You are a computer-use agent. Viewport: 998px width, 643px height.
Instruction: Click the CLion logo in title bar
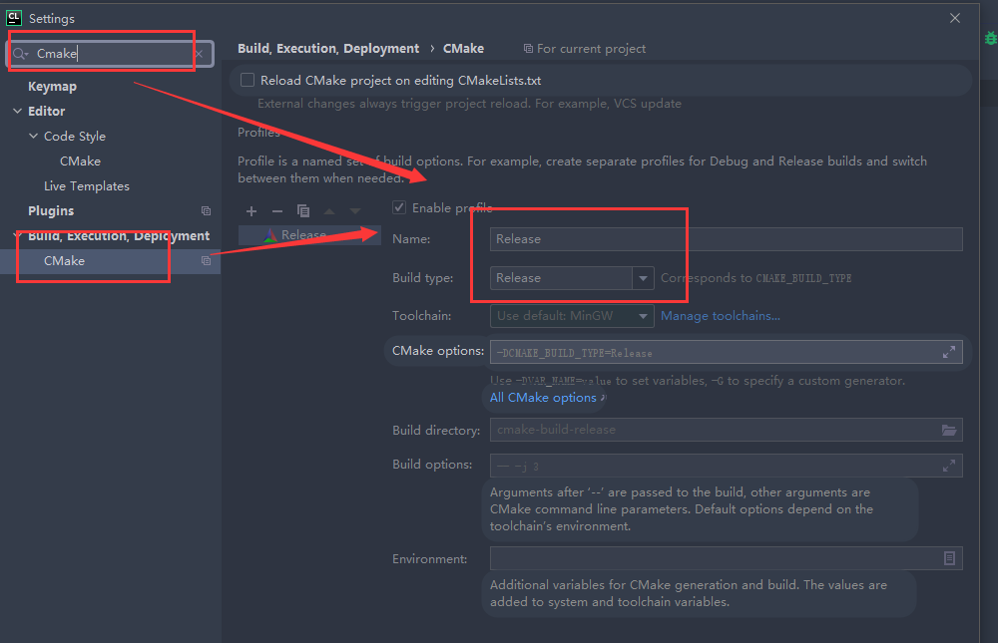coord(14,18)
